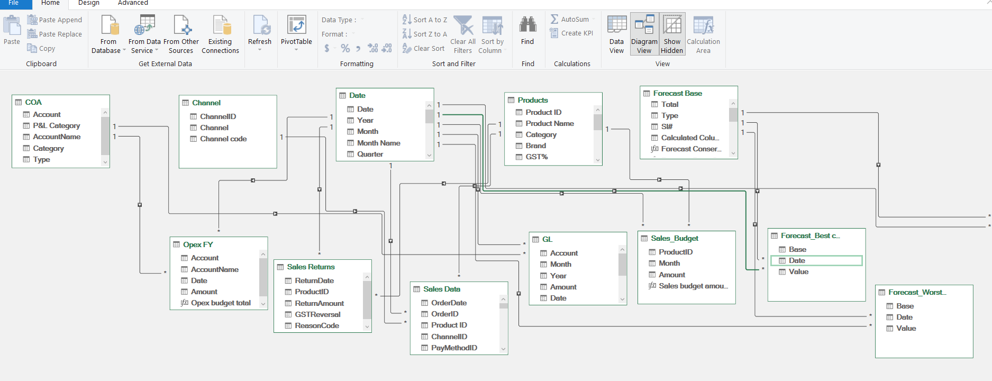Expand the From Database dropdown
Screen dimensions: 992x381
pyautogui.click(x=124, y=51)
